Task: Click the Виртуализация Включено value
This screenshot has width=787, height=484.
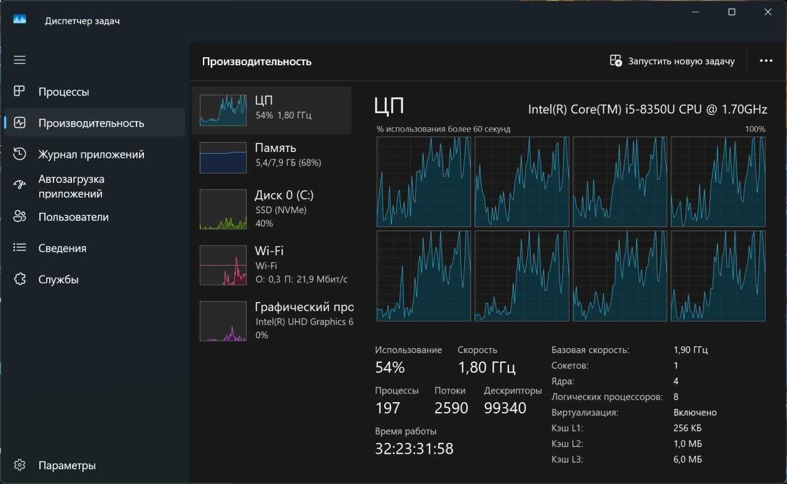Action: click(695, 413)
